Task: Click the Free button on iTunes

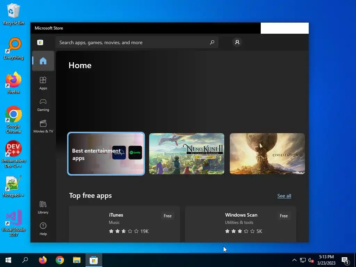Action: point(168,216)
